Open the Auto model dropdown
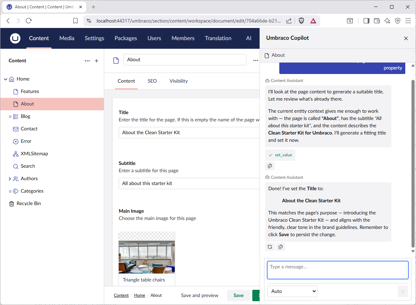Screen dimensions: 416x305 [292, 291]
